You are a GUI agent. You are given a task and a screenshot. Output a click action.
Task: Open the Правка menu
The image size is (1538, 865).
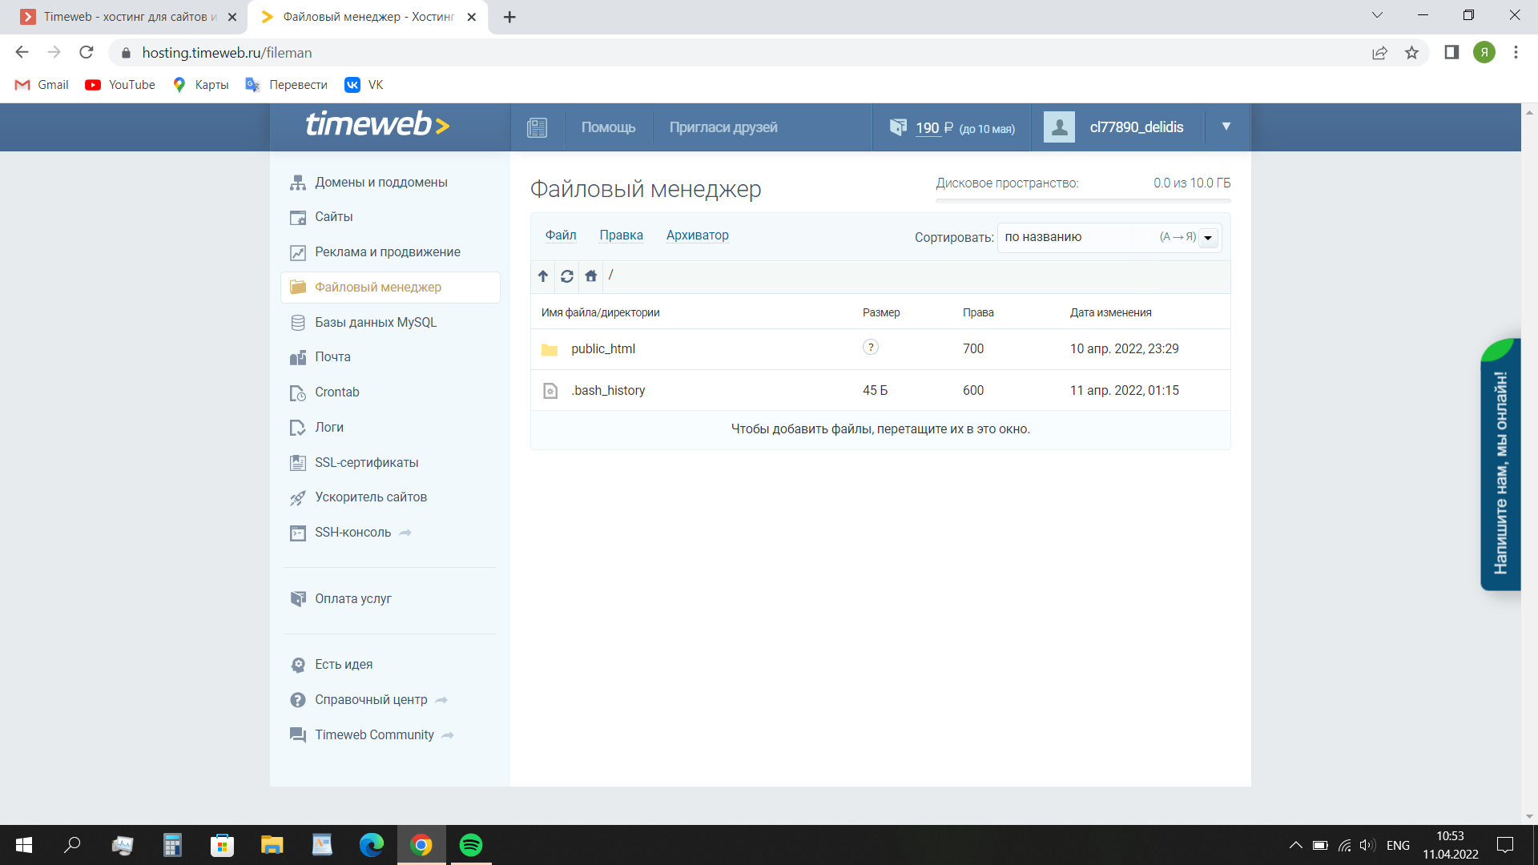[621, 235]
